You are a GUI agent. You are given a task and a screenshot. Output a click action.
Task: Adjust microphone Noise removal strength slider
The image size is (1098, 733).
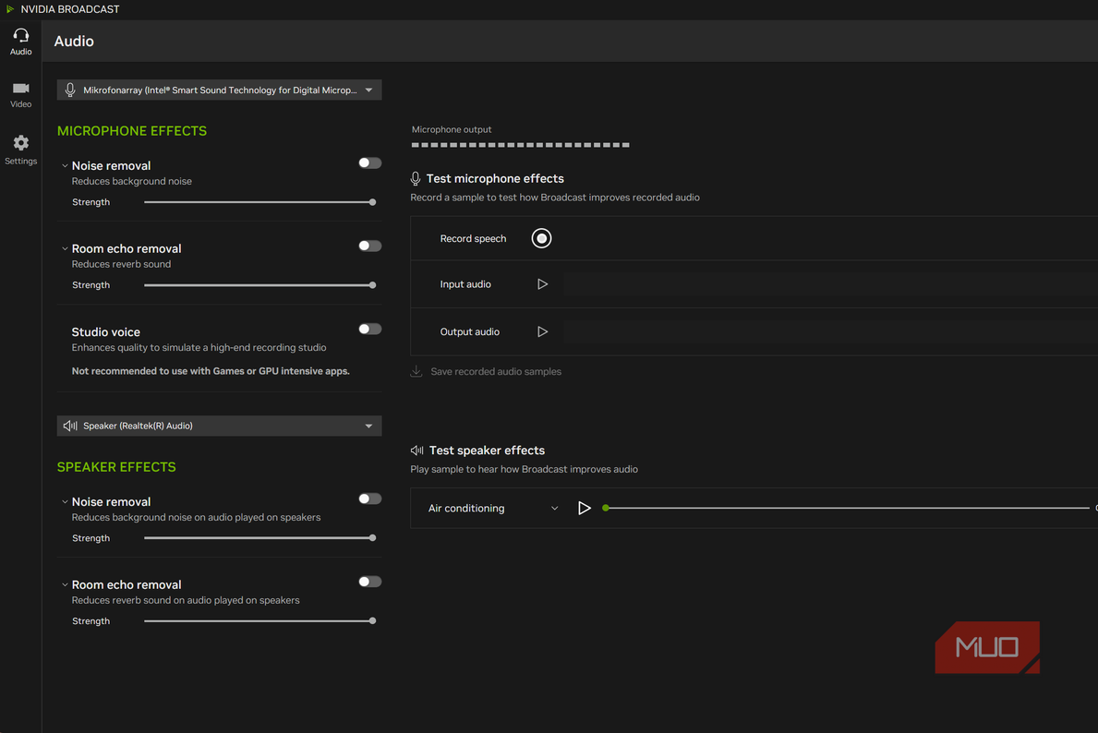[259, 202]
